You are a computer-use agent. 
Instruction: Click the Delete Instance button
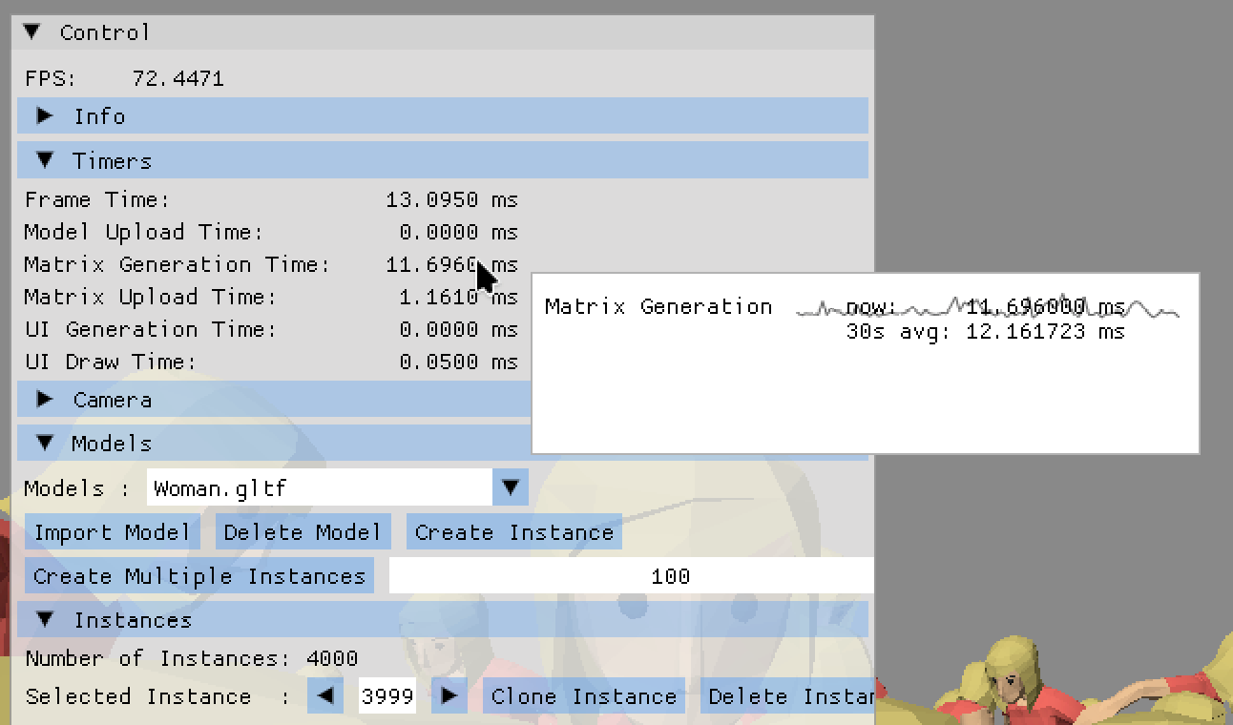(x=788, y=696)
